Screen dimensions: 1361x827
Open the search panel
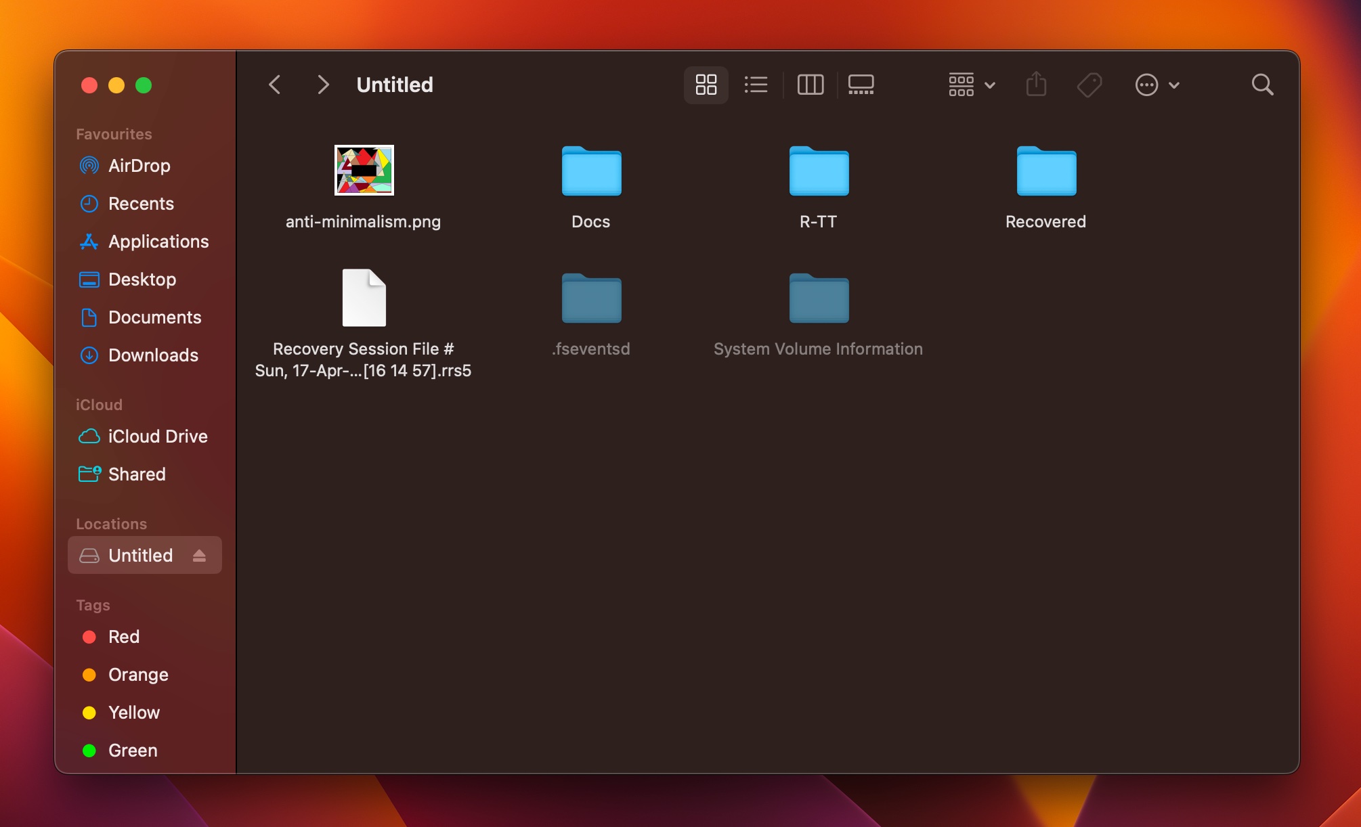[1263, 85]
